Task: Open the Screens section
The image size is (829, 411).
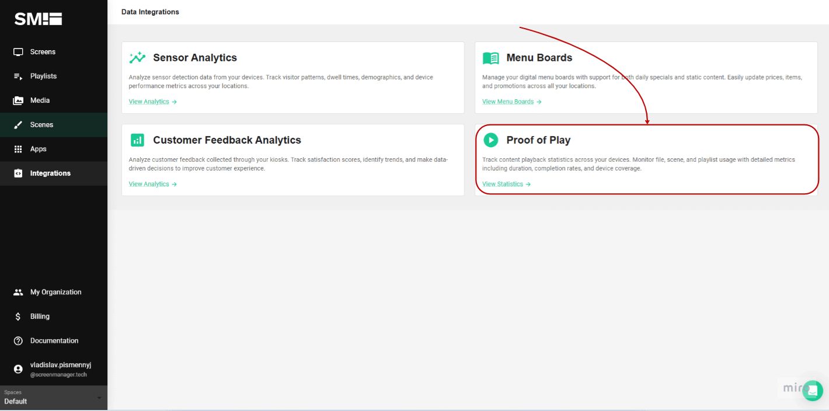Action: coord(54,52)
